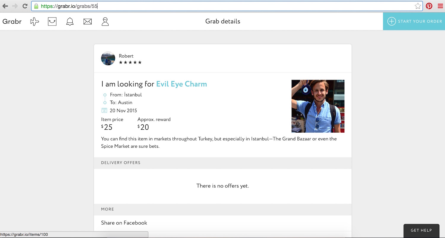Click Share on Facebook
445x238 pixels.
124,223
